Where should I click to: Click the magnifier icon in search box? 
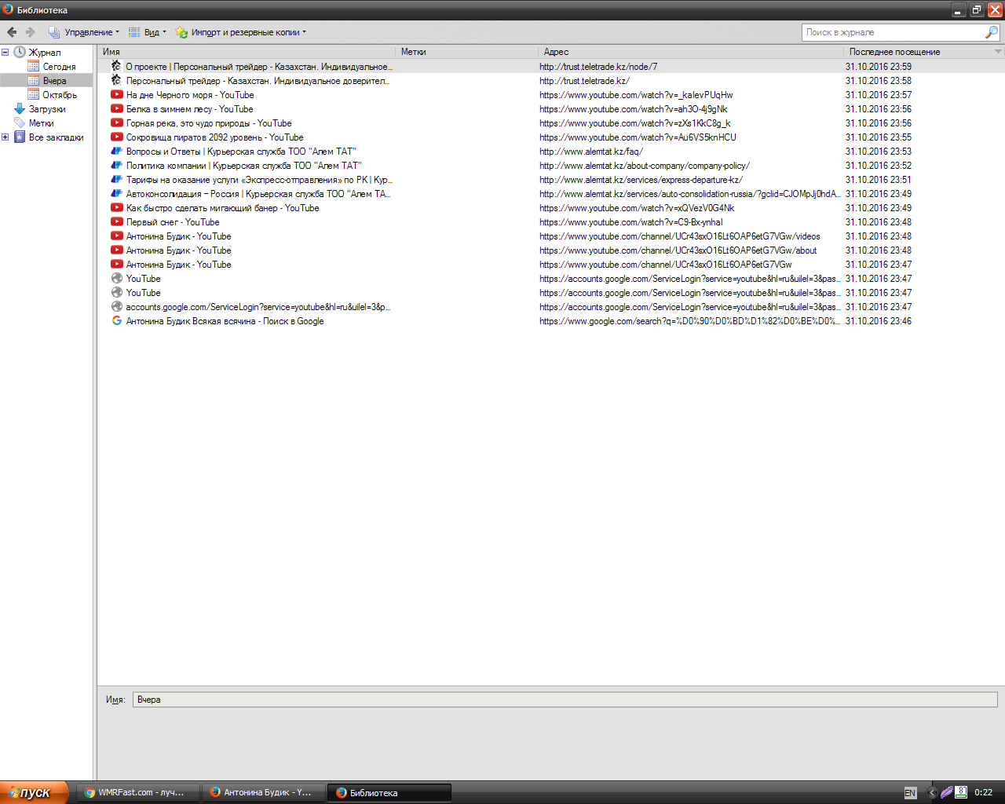coord(992,32)
